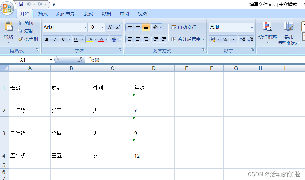Image resolution: width=305 pixels, height=180 pixels.
Task: Cut selection with 剪切
Action: pyautogui.click(x=26, y=24)
